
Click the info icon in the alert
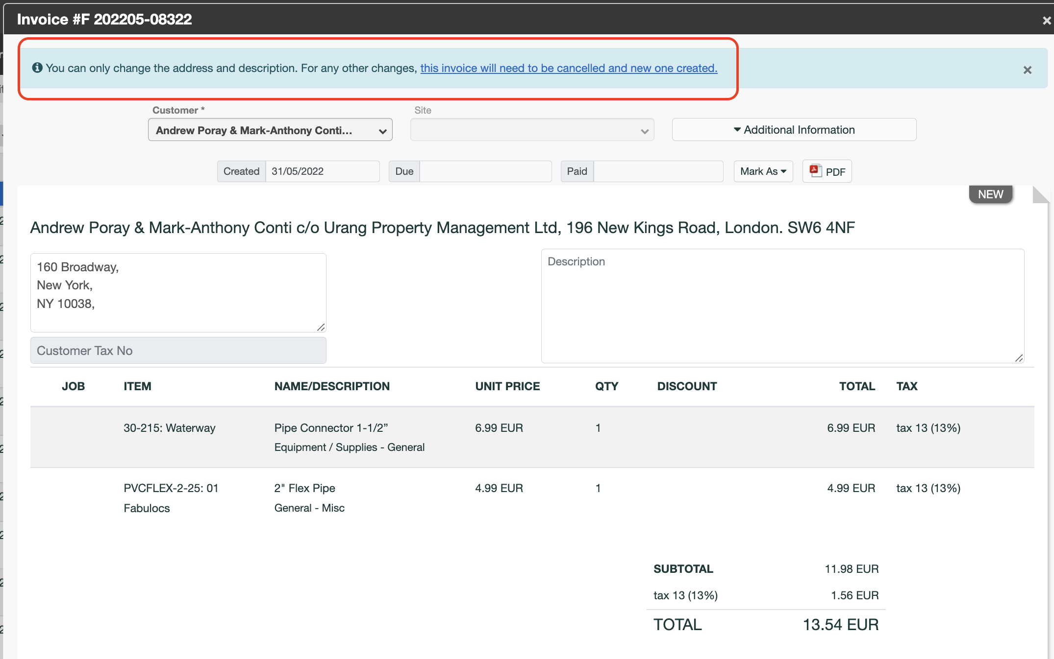[x=37, y=68]
